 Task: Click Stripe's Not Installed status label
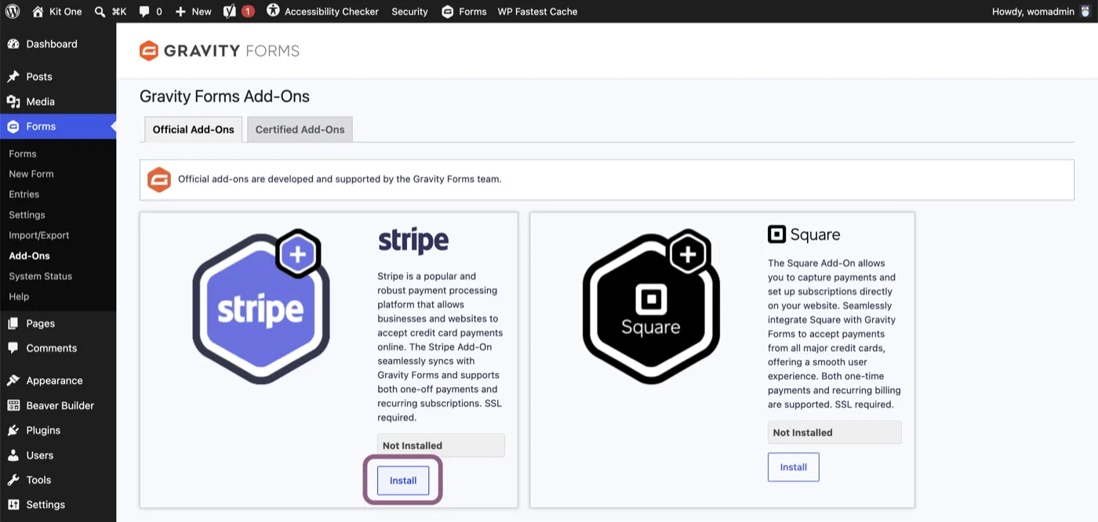point(441,446)
